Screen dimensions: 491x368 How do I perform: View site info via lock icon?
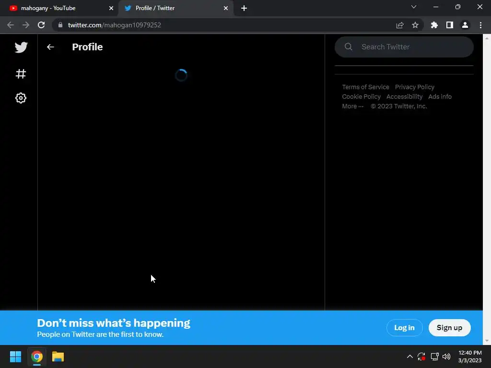pyautogui.click(x=60, y=25)
